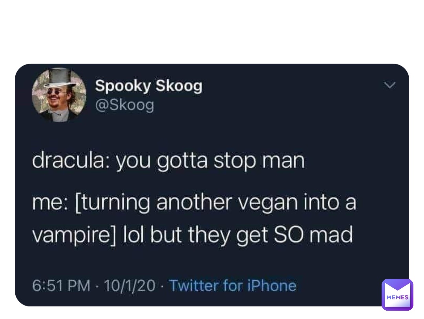The image size is (424, 319).
Task: Select the line 'dracula: you gotta stop man'
Action: (168, 161)
